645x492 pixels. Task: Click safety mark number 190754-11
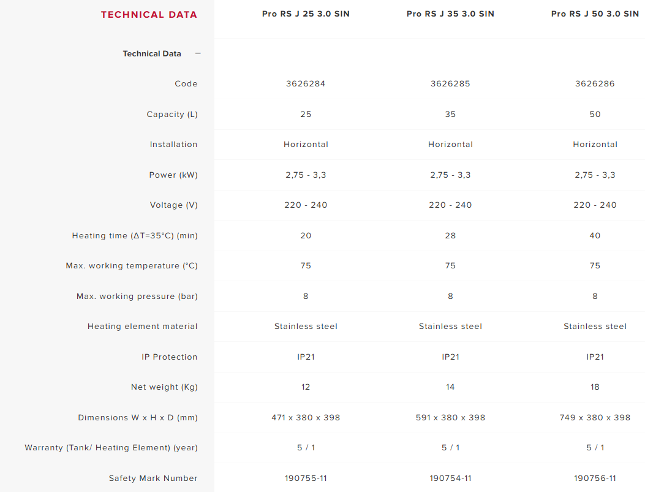point(450,478)
